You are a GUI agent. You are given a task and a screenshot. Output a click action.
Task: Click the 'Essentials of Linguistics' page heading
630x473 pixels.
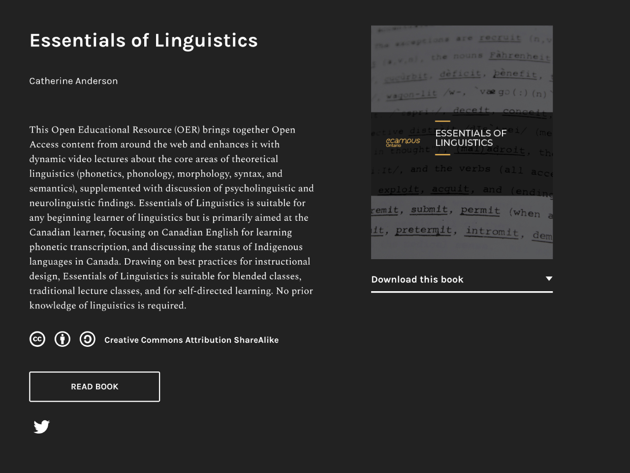coord(144,40)
